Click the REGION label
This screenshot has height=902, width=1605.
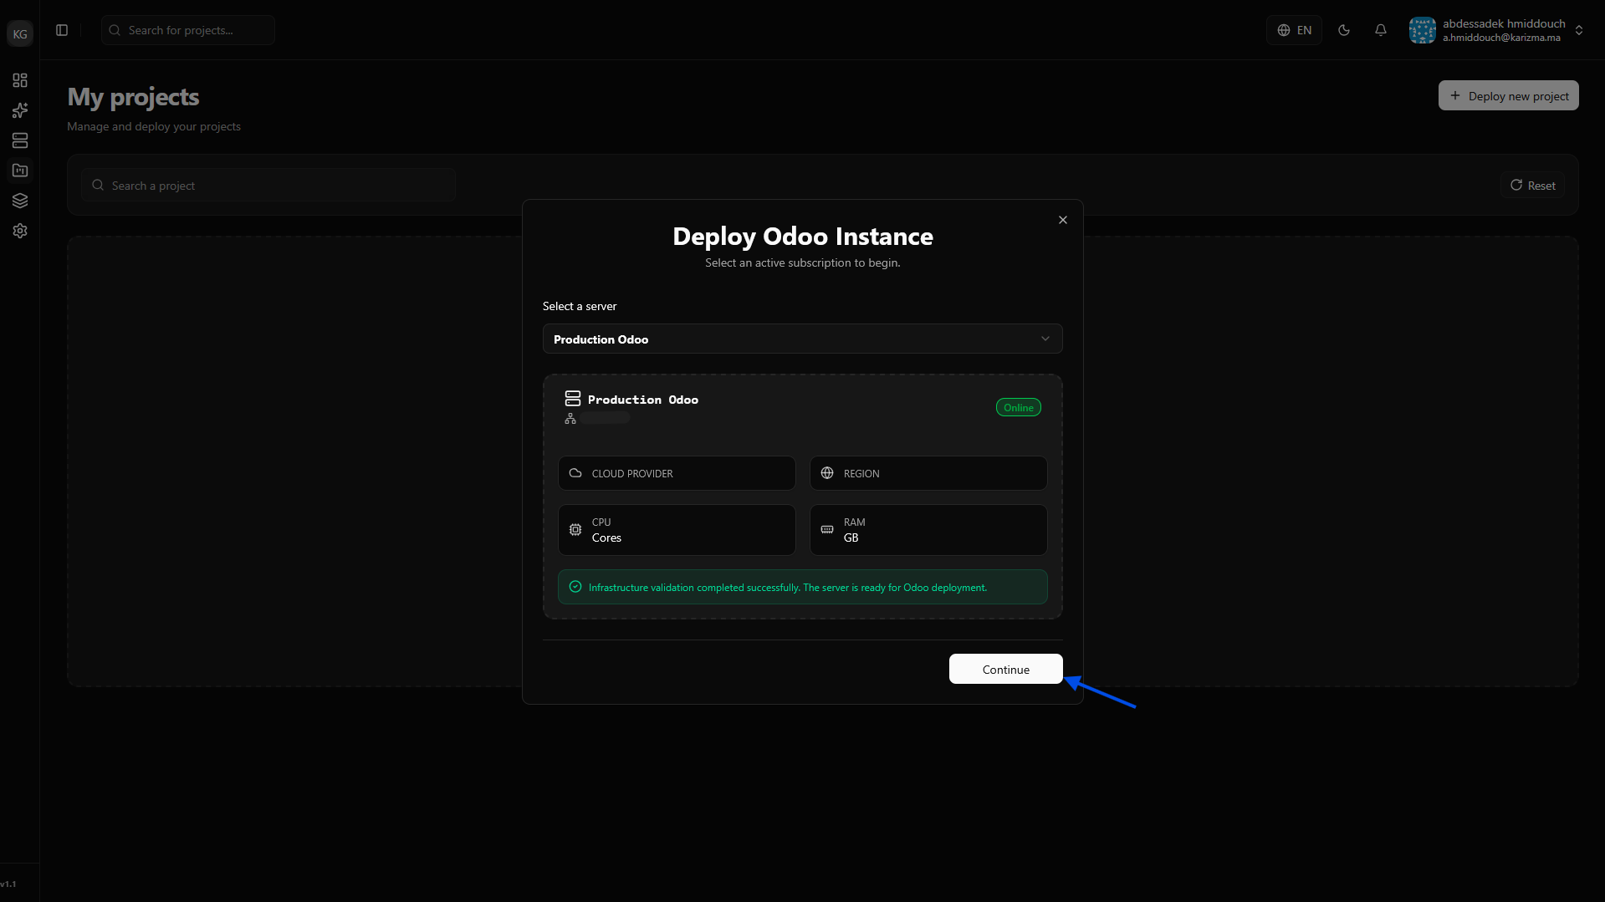861,474
